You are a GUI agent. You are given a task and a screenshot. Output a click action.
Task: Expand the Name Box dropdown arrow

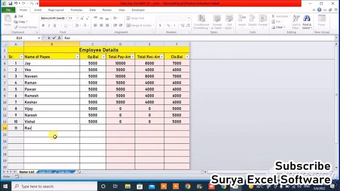pyautogui.click(x=39, y=38)
